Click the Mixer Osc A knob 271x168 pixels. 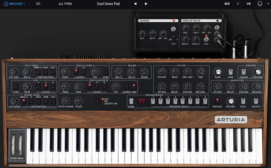pos(118,72)
